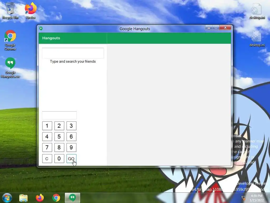
Task: Tap digit 0 on the keypad
Action: click(59, 159)
